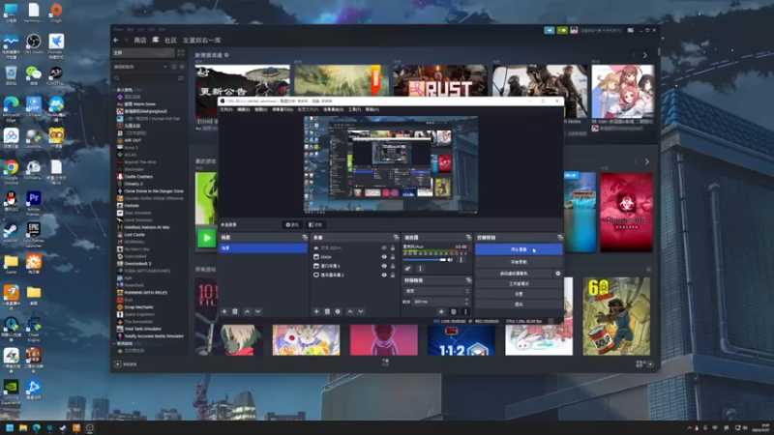Undock the audio mixer panel
This screenshot has width=774, height=435.
click(x=468, y=238)
